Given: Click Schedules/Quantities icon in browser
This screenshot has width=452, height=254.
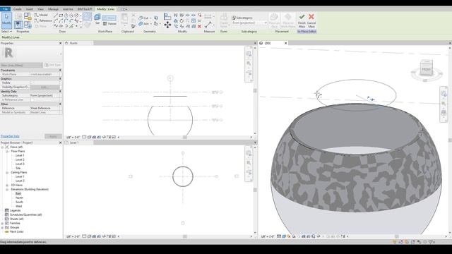Looking at the screenshot, I should tap(7, 214).
